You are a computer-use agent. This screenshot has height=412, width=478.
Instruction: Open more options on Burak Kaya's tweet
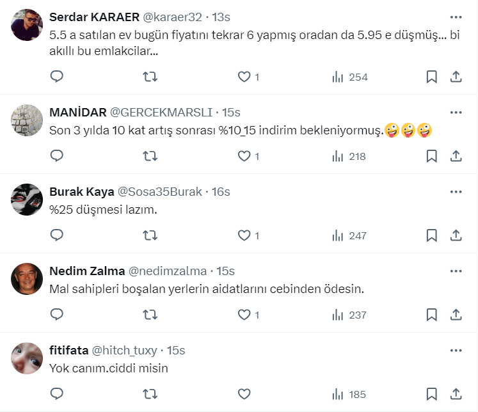(x=456, y=192)
